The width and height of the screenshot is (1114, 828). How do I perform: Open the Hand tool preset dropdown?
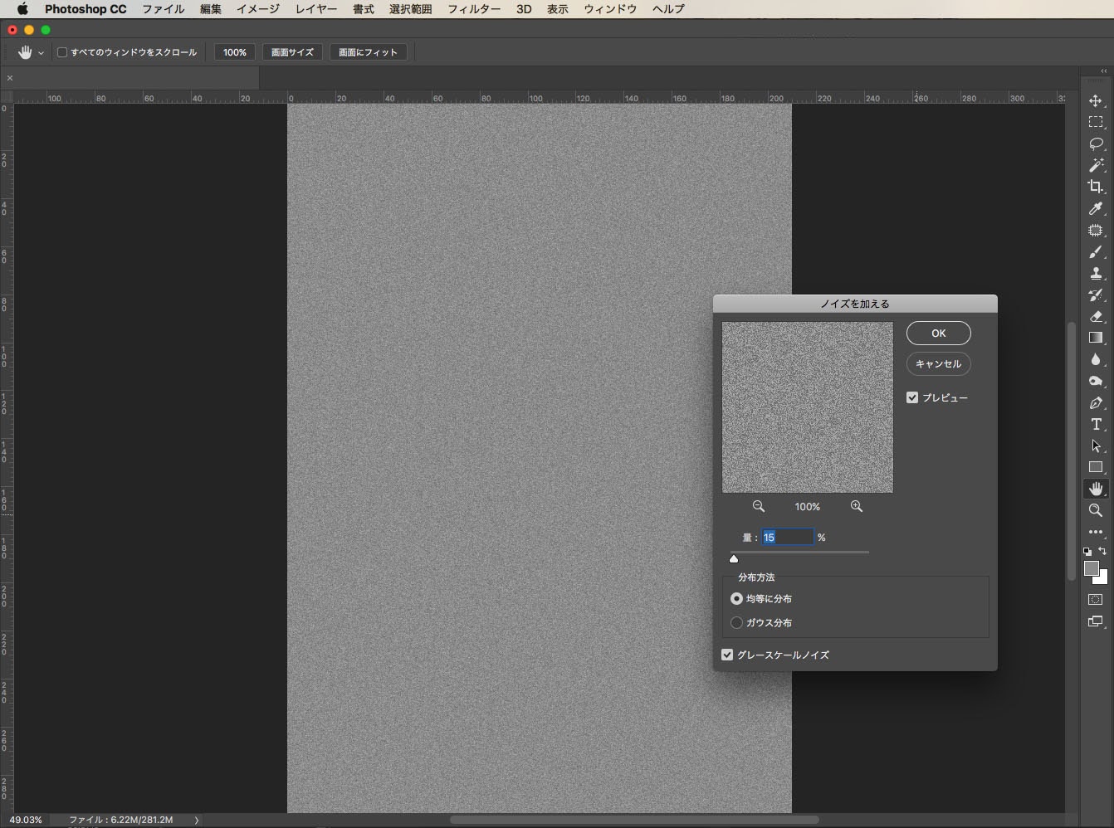[x=41, y=53]
